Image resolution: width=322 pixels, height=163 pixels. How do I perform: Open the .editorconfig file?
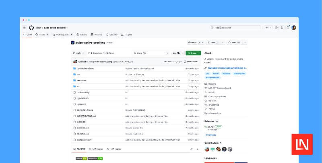point(83,92)
